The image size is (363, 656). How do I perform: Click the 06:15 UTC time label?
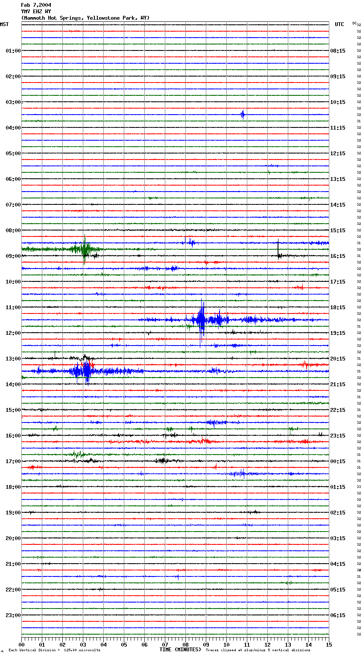click(x=338, y=615)
